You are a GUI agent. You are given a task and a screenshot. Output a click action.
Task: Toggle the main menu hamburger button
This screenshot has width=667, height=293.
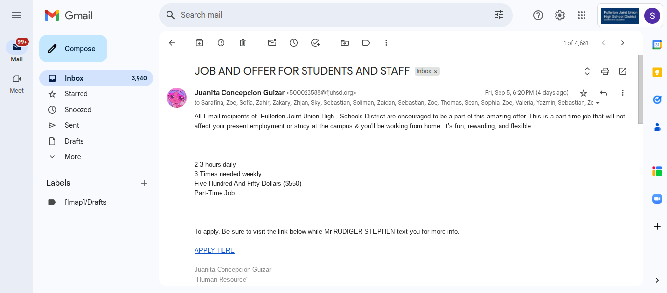(x=17, y=15)
